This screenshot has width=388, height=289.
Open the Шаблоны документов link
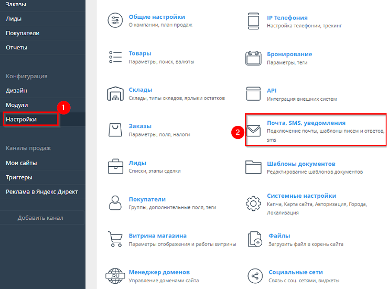[301, 164]
